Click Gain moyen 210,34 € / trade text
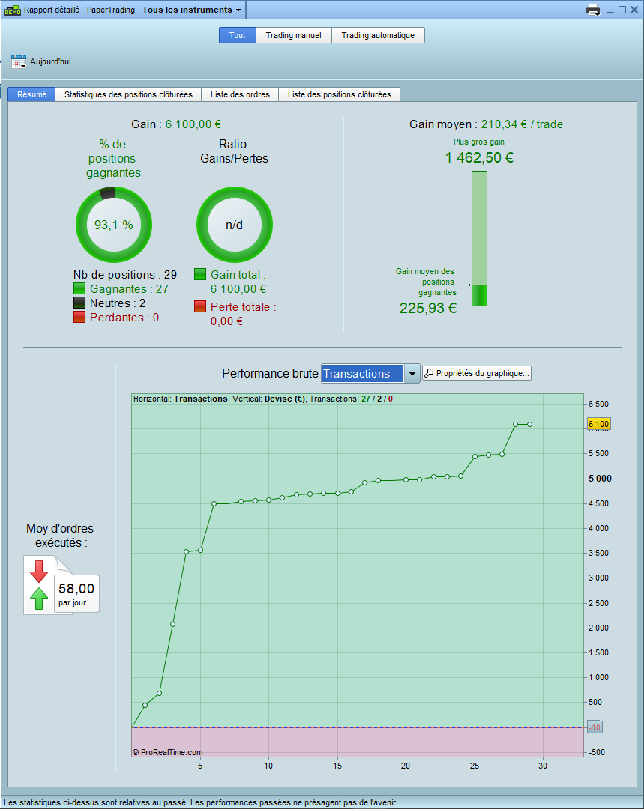 (486, 124)
